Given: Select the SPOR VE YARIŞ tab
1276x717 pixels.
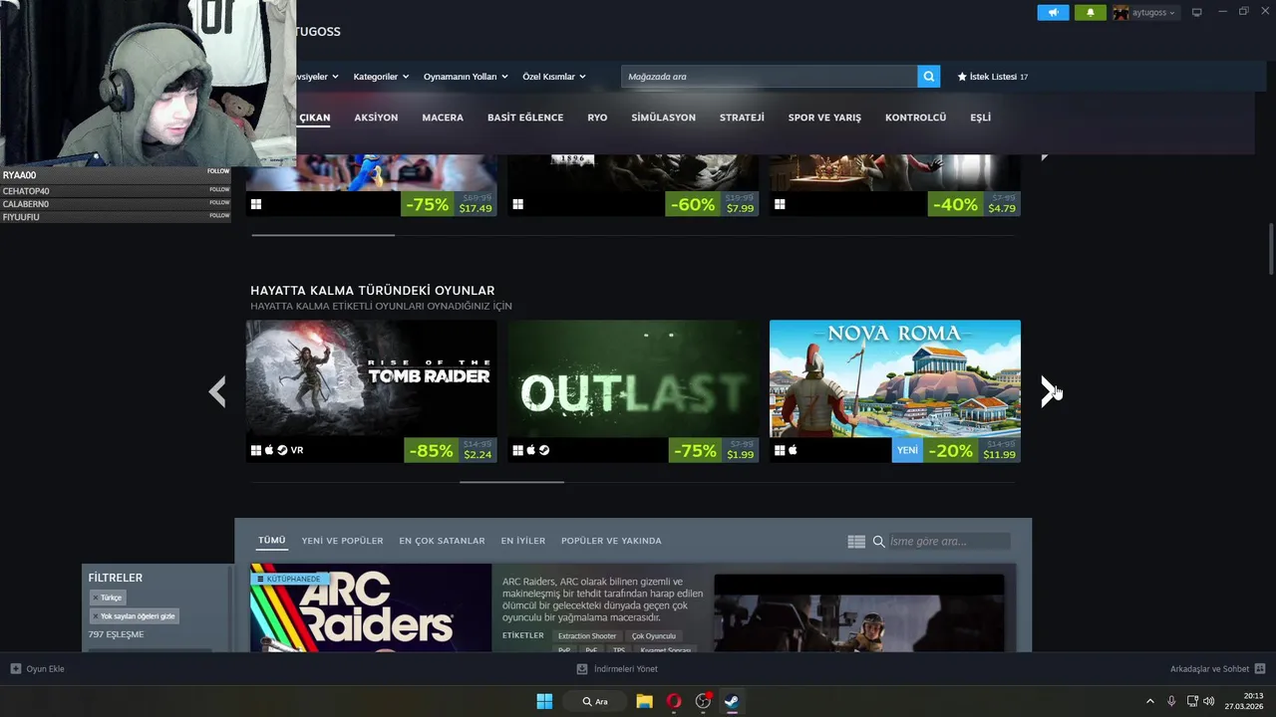Looking at the screenshot, I should [824, 118].
